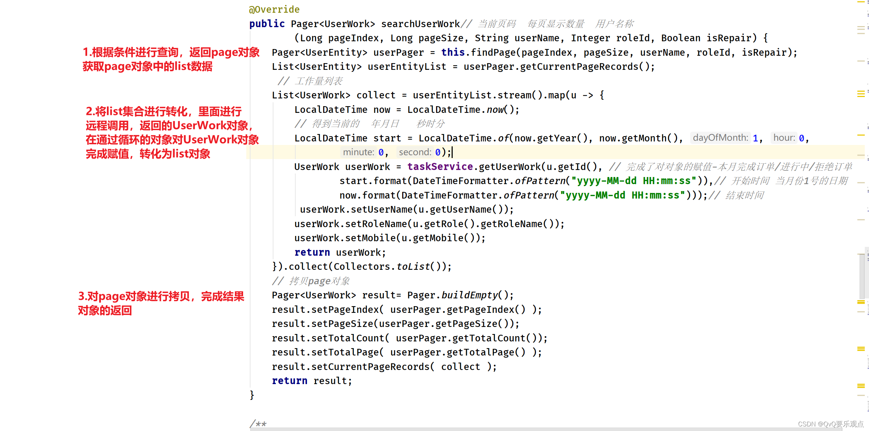Viewport: 869px width, 431px height.
Task: Click the 'return result;' statement
Action: [x=312, y=381]
